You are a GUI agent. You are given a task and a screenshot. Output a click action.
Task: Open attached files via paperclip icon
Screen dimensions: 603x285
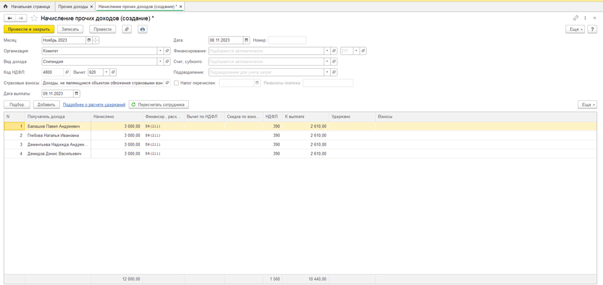pyautogui.click(x=127, y=29)
